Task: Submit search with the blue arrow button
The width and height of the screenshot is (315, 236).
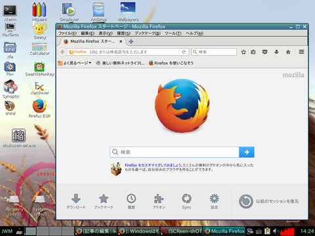Action: (x=247, y=152)
